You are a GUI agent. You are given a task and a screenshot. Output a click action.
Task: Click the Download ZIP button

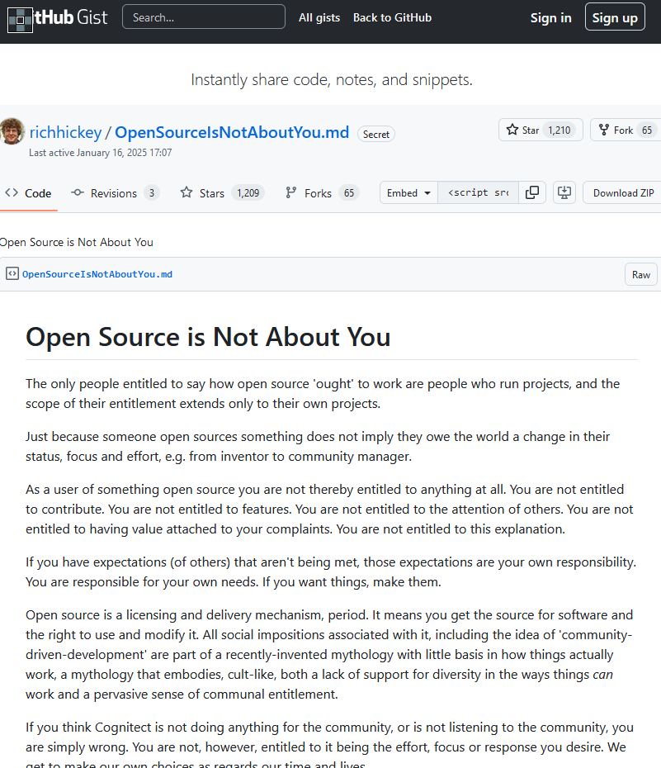[x=623, y=192]
